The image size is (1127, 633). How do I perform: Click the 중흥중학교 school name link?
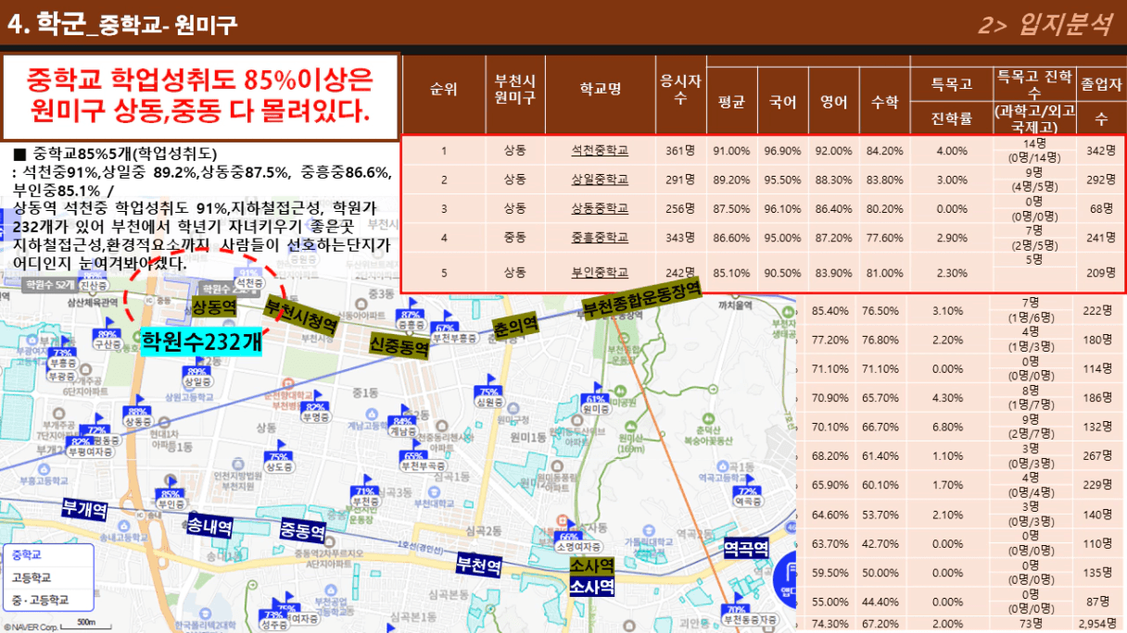[x=600, y=238]
